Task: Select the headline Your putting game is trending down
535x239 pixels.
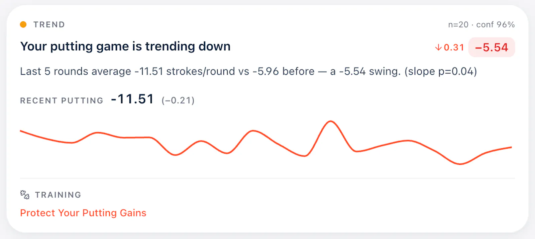Action: (125, 46)
